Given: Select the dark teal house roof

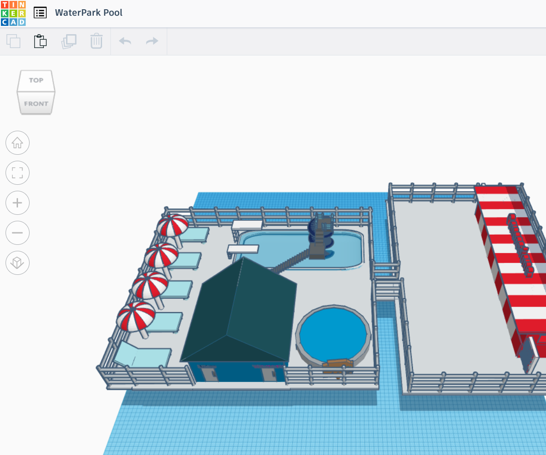Looking at the screenshot, I should 240,310.
